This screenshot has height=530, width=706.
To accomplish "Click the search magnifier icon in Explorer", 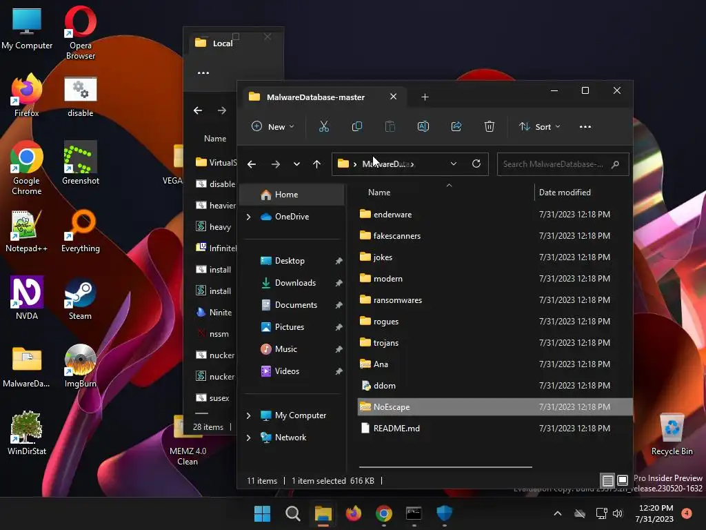I will coord(615,164).
